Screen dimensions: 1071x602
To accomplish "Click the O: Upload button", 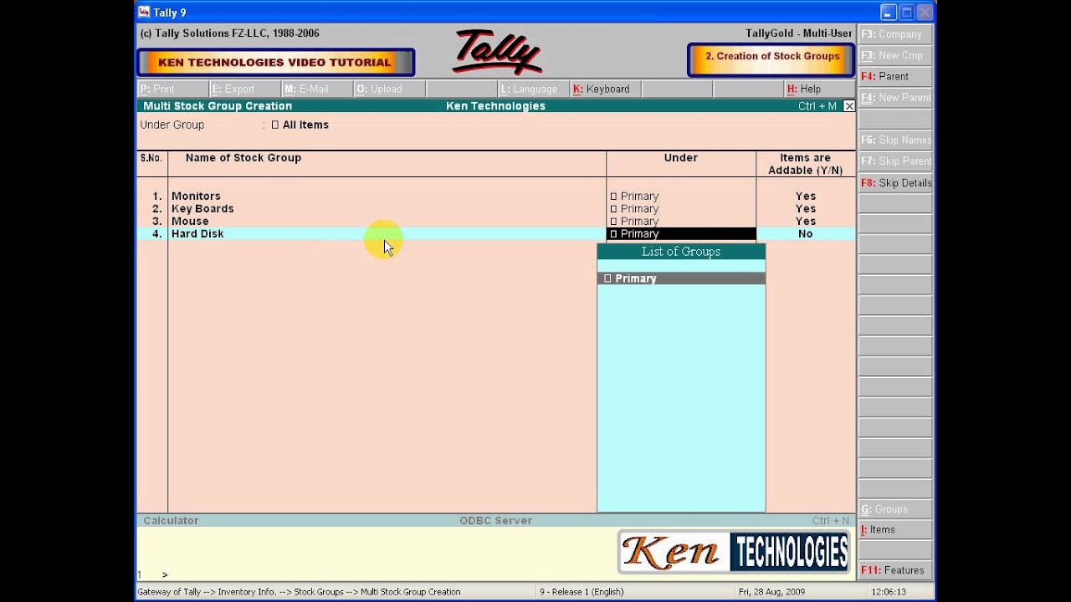I will tap(388, 89).
